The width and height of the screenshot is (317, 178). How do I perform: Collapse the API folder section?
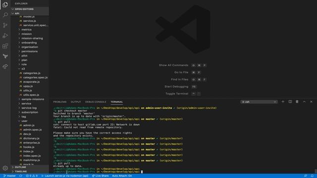coord(30,13)
